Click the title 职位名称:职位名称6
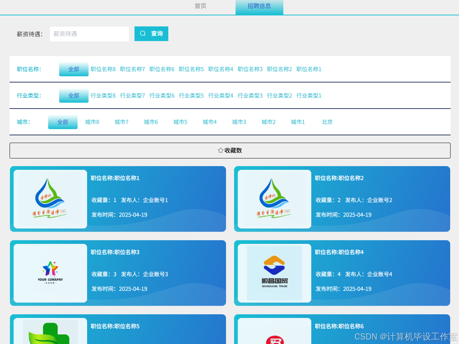Image resolution: width=459 pixels, height=344 pixels. (x=339, y=326)
